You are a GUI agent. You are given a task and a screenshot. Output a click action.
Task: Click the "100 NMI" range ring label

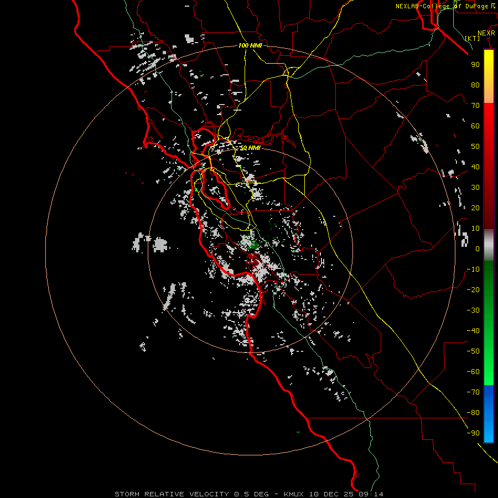(250, 46)
